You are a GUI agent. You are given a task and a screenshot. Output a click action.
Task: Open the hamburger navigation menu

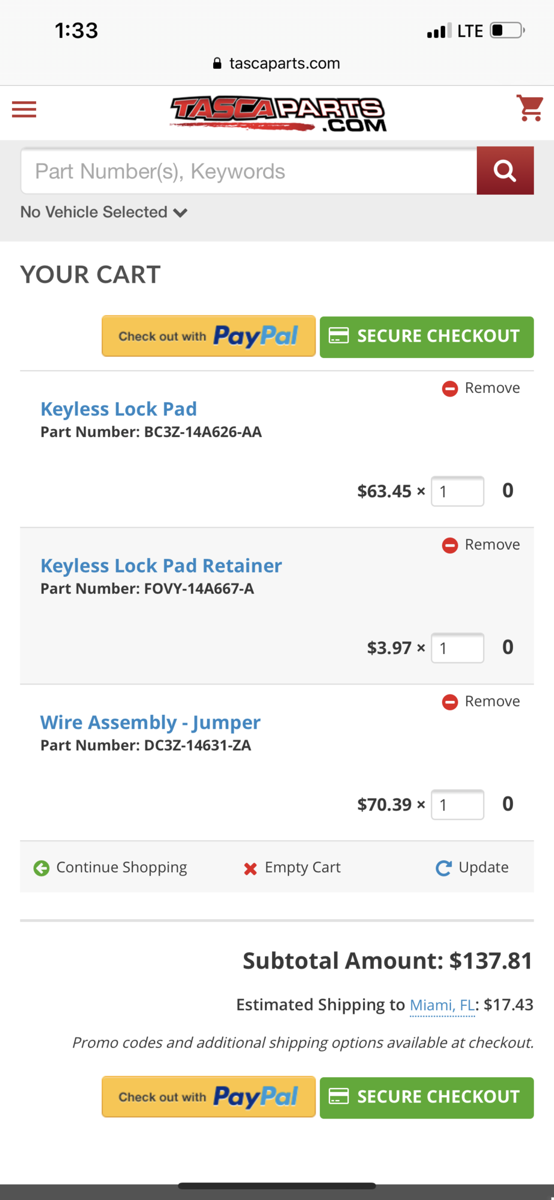click(23, 109)
